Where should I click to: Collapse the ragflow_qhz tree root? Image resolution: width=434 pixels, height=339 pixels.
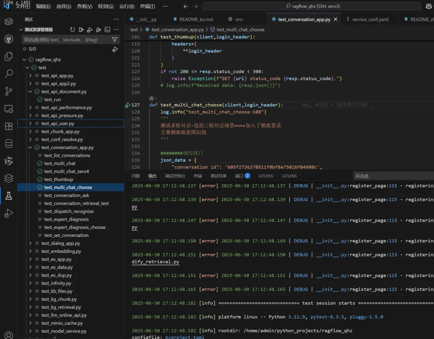[25, 60]
